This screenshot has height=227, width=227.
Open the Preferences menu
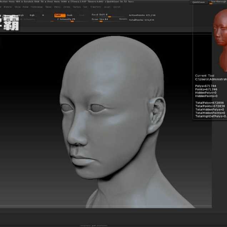pyautogui.click(x=37, y=7)
